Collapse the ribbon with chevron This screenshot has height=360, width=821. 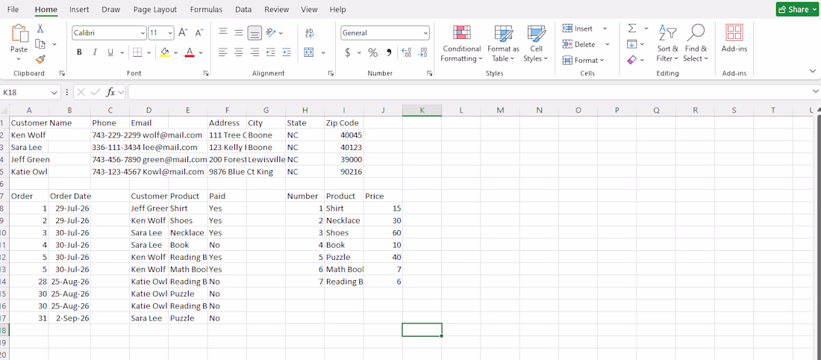point(813,71)
